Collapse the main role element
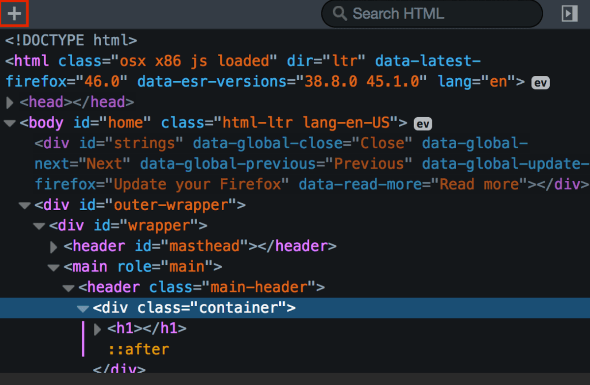590x385 pixels. click(54, 267)
